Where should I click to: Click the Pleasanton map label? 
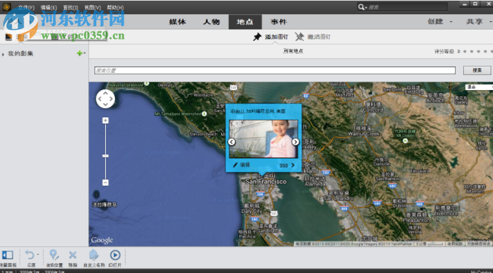click(417, 220)
